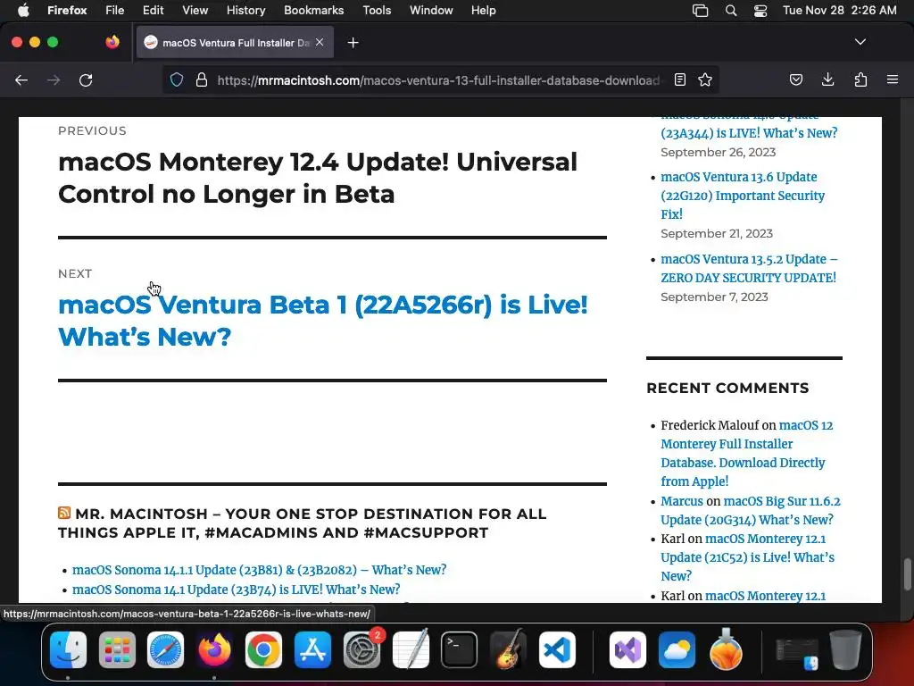Open macOS Monterey 12.1 Update (21C52) link

748,557
